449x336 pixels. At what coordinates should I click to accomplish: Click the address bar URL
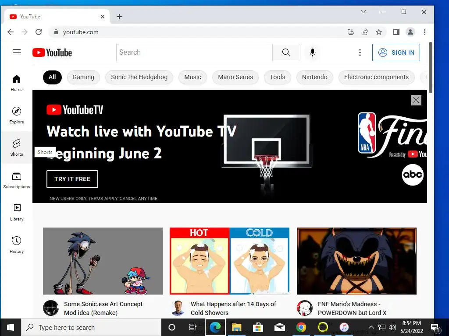point(81,32)
